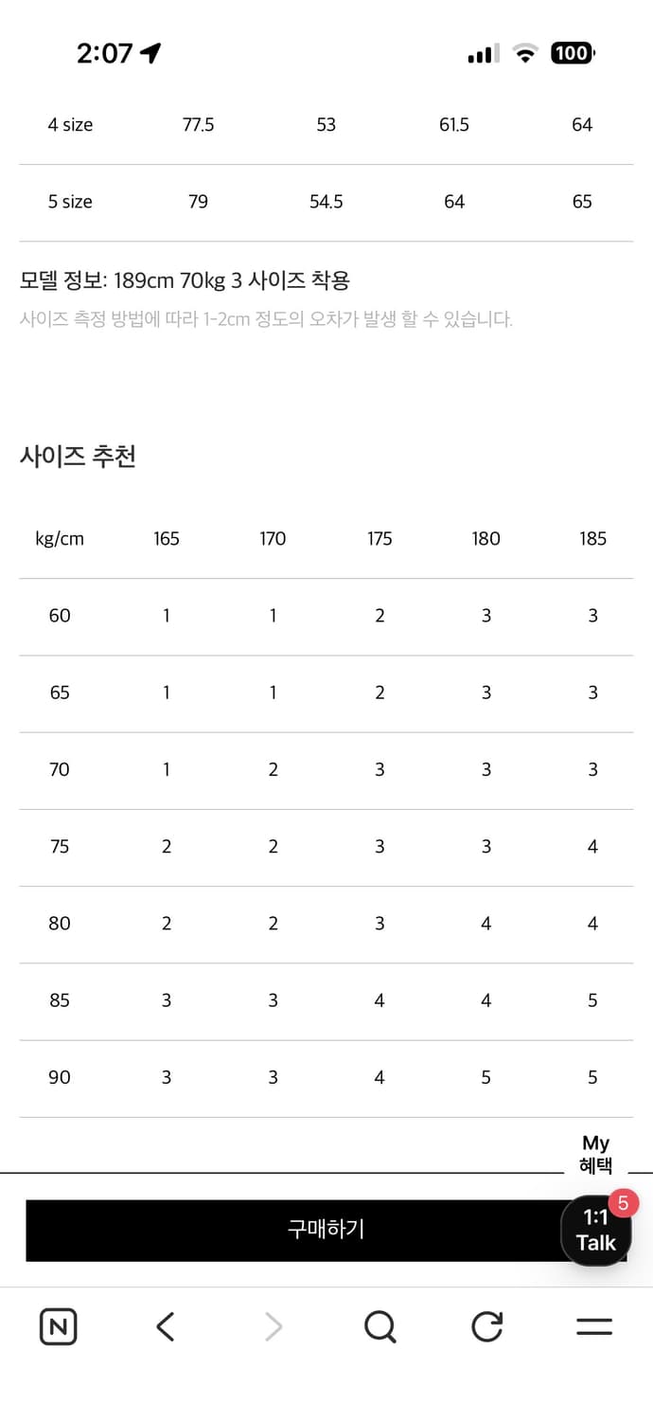This screenshot has height=1421, width=653.
Task: Open the browser menu via hamburger icon
Action: 594,1326
